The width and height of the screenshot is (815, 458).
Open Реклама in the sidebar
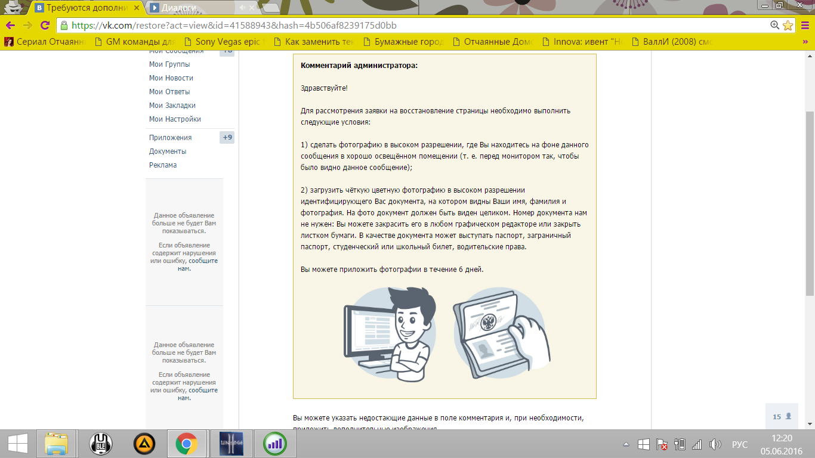click(163, 165)
